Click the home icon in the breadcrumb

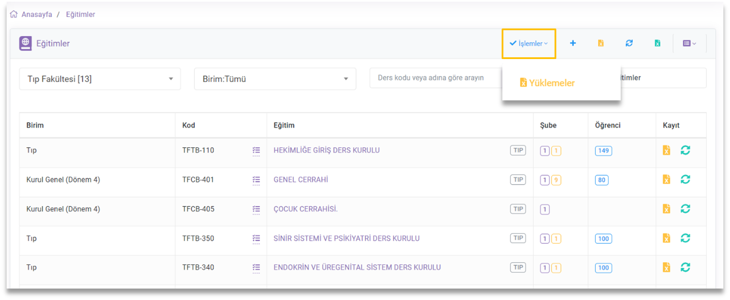pyautogui.click(x=14, y=14)
